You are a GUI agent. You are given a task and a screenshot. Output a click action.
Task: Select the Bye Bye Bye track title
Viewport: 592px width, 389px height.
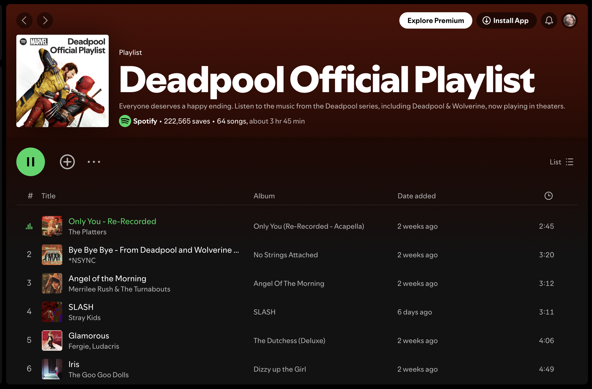[154, 250]
